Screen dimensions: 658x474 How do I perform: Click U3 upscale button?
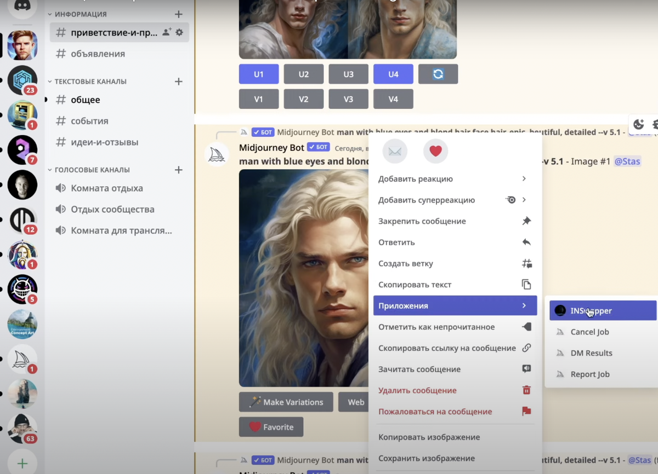349,74
